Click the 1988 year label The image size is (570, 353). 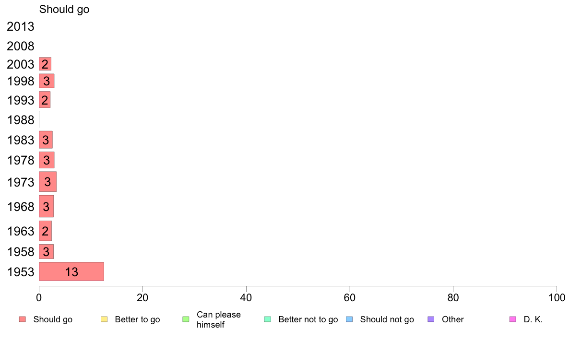pyautogui.click(x=21, y=120)
